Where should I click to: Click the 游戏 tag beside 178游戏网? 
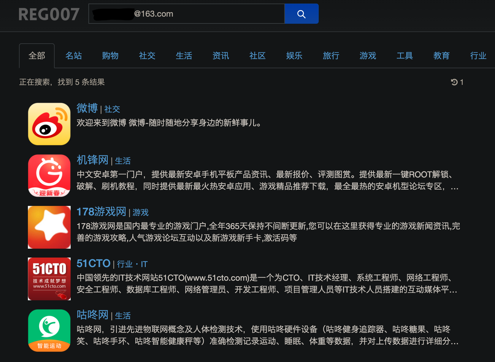tap(141, 212)
